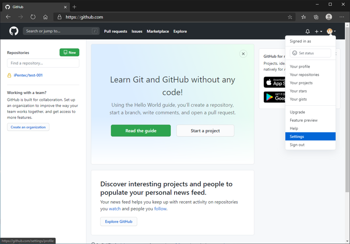Select Your stars from user menu
The width and height of the screenshot is (350, 244).
310,91
